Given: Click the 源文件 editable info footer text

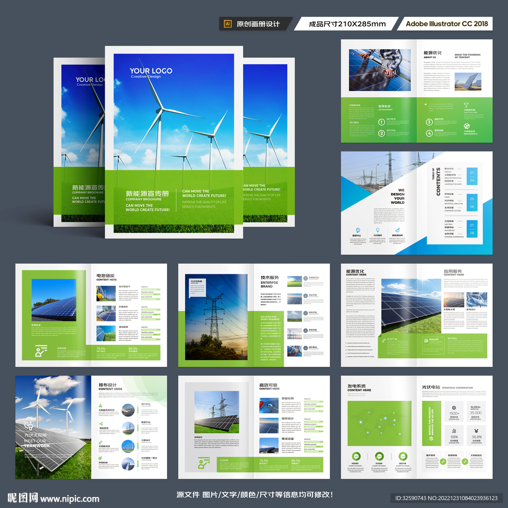Looking at the screenshot, I should click(254, 495).
